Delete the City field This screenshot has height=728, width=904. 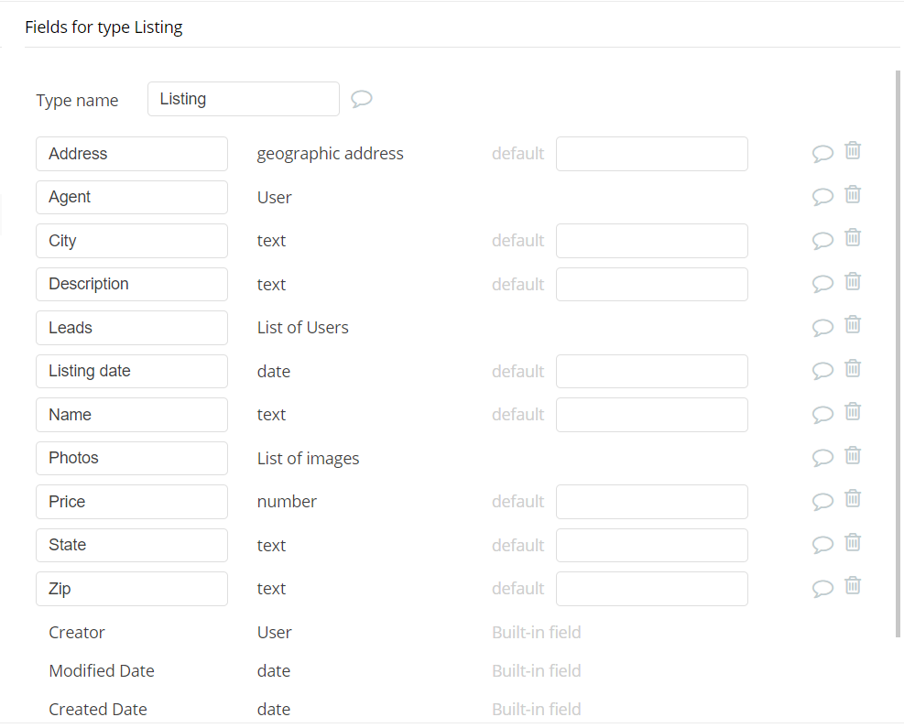point(852,238)
